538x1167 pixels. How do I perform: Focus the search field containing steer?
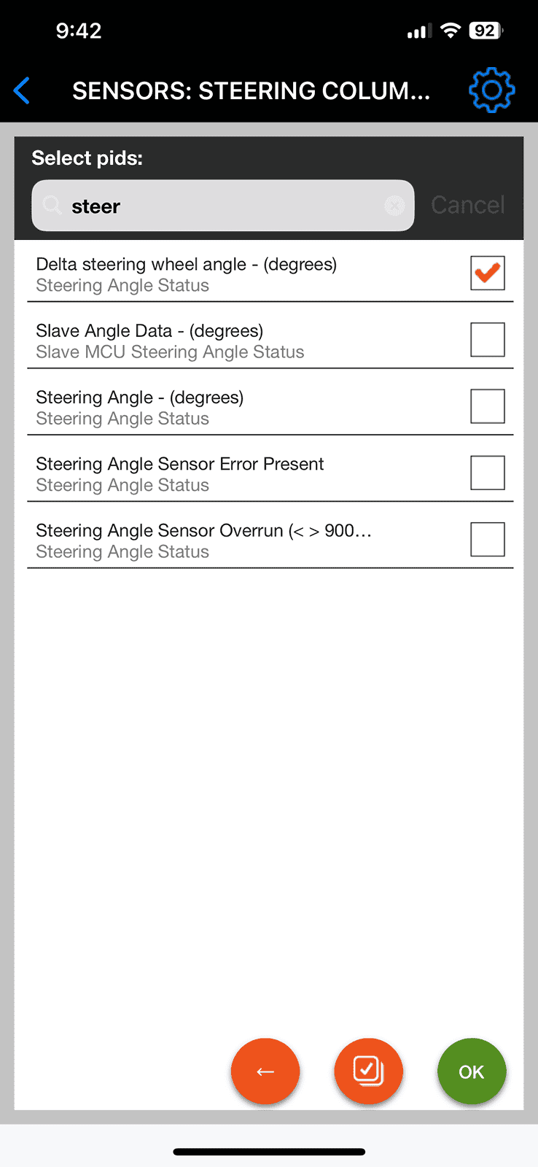(x=223, y=206)
